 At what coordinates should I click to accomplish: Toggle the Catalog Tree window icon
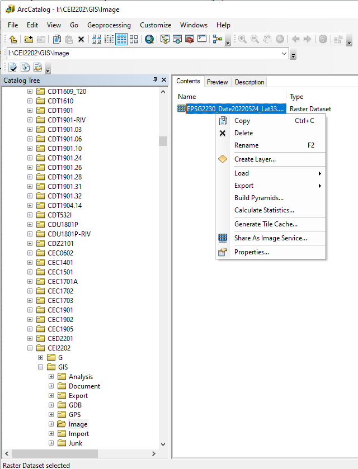(165, 39)
